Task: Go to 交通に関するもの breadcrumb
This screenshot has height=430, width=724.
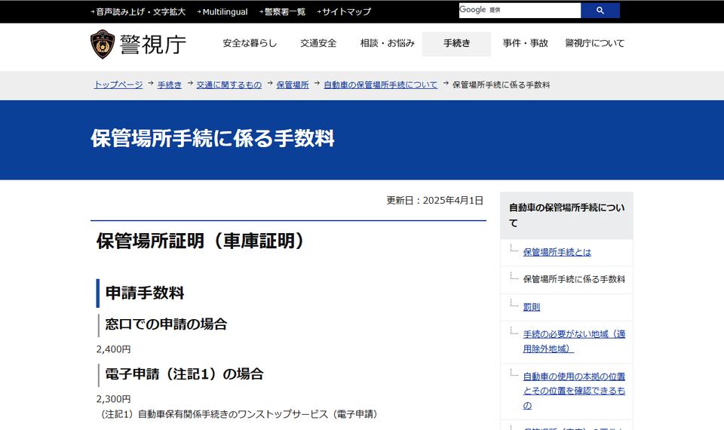Action: pyautogui.click(x=229, y=84)
